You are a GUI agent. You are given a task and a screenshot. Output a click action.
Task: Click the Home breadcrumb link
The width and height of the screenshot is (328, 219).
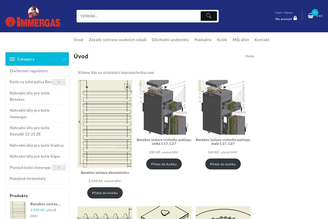pos(250,56)
